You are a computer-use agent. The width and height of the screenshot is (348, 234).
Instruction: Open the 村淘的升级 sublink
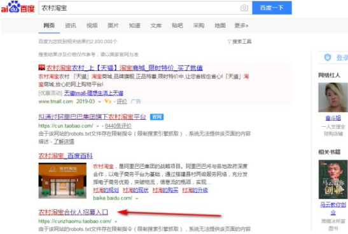tap(195, 190)
